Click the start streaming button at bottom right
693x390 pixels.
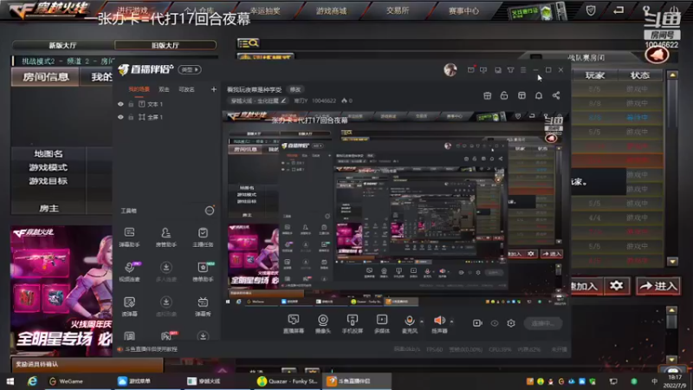coord(543,323)
